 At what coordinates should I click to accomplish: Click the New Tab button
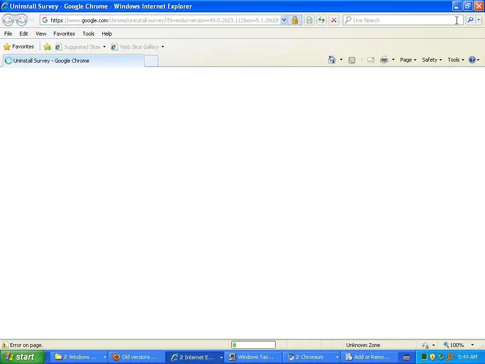(x=151, y=61)
